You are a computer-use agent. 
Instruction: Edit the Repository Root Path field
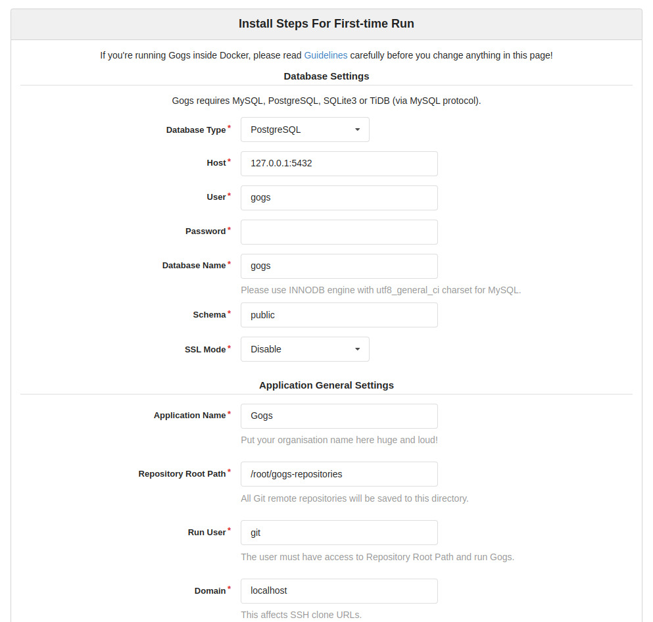pos(339,474)
